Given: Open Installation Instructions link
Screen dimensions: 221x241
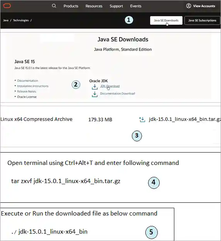Looking at the screenshot, I should pos(33,86).
